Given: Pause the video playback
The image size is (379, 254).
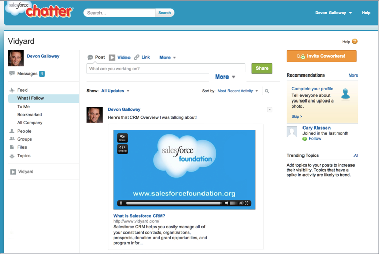Looking at the screenshot, I should point(121,203).
